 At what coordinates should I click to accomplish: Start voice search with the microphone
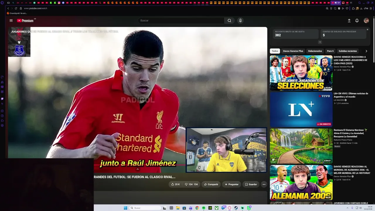[240, 21]
